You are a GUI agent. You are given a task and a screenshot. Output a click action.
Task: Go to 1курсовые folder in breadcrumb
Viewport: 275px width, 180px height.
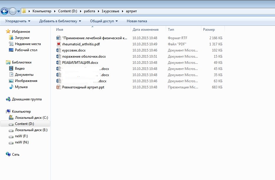tap(110, 11)
